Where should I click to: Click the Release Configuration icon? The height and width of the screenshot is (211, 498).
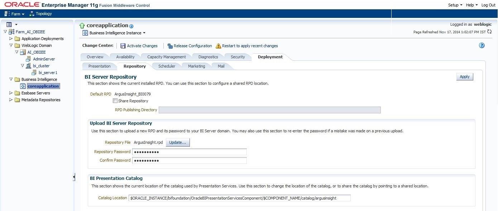[x=170, y=46]
